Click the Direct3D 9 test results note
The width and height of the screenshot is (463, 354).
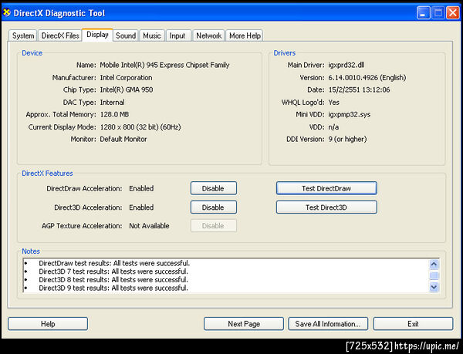click(x=113, y=288)
